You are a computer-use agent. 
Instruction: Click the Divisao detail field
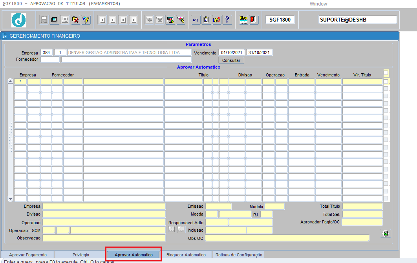tap(104, 214)
